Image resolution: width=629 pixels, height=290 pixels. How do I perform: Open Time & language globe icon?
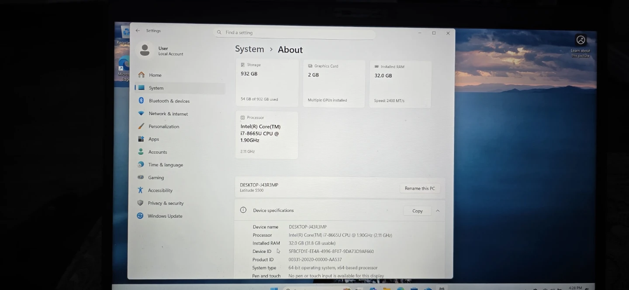coord(141,164)
